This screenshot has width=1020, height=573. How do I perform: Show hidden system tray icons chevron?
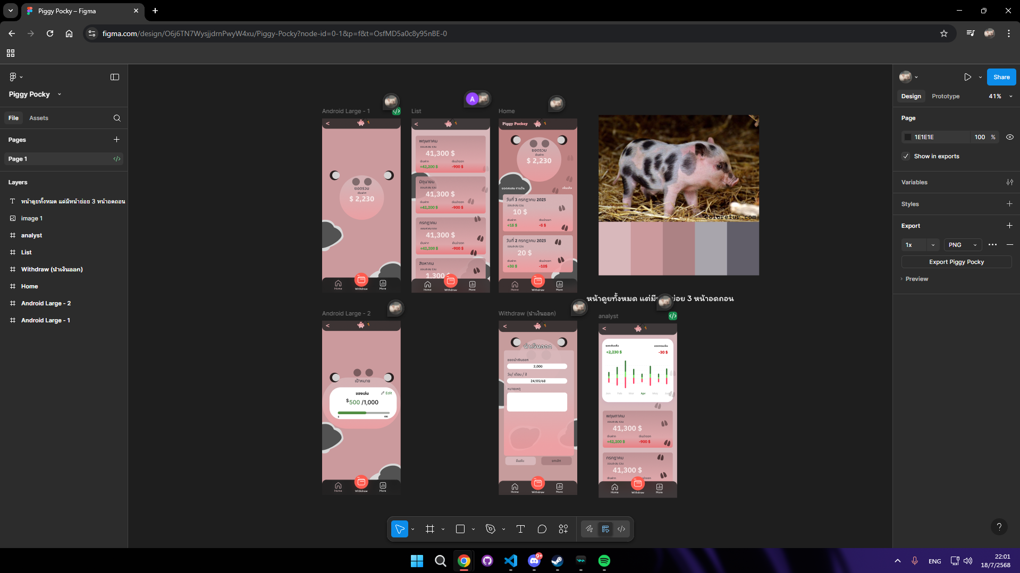(898, 561)
